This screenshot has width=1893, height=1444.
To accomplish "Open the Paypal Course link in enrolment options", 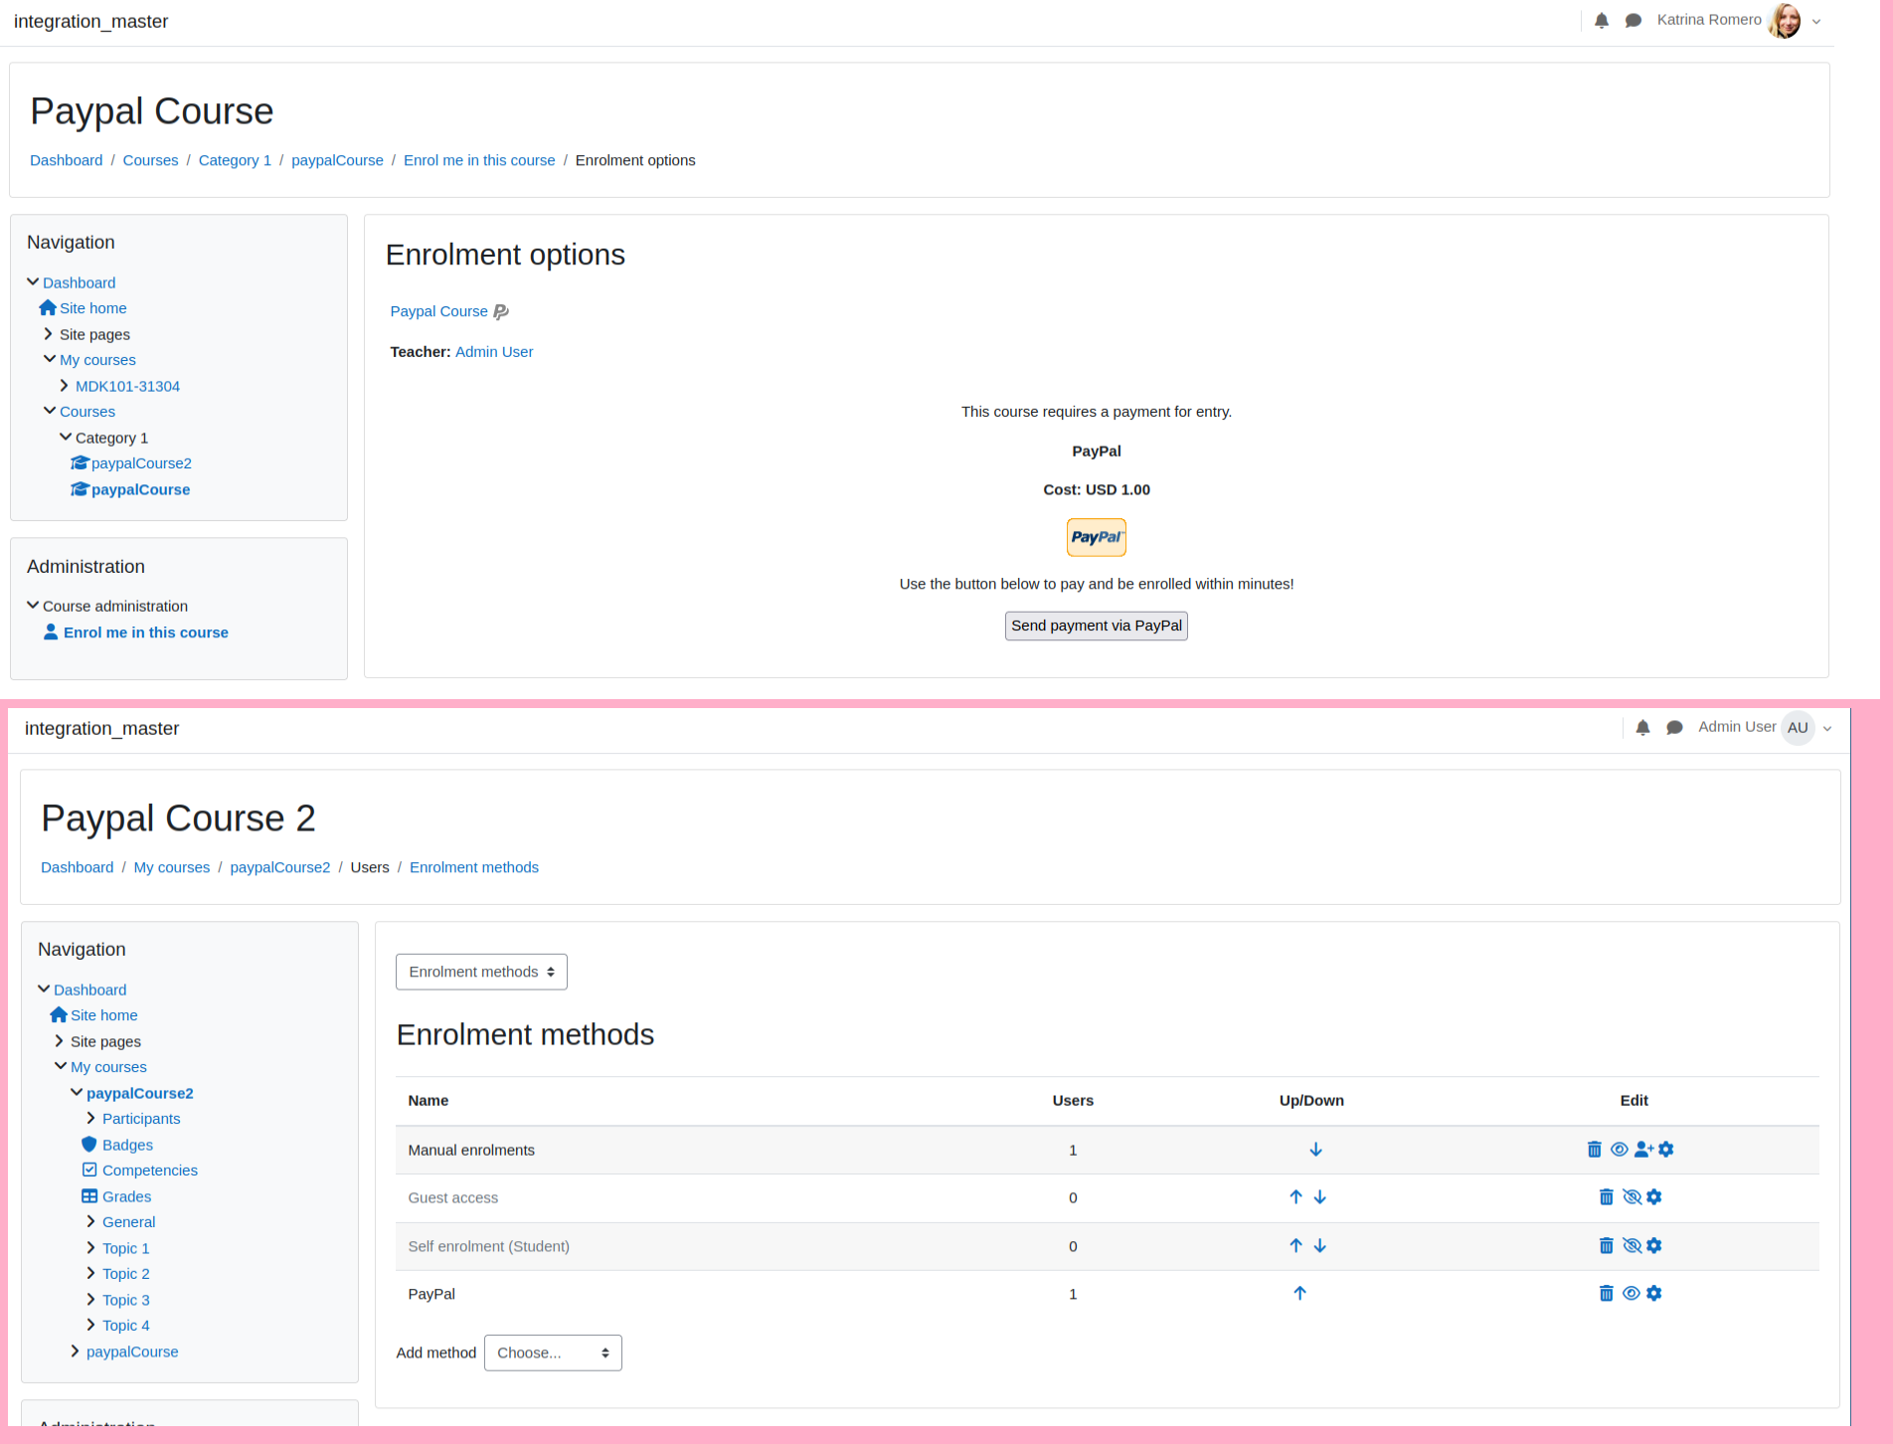I will [x=438, y=311].
